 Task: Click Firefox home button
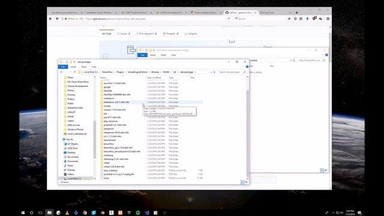coord(50,19)
